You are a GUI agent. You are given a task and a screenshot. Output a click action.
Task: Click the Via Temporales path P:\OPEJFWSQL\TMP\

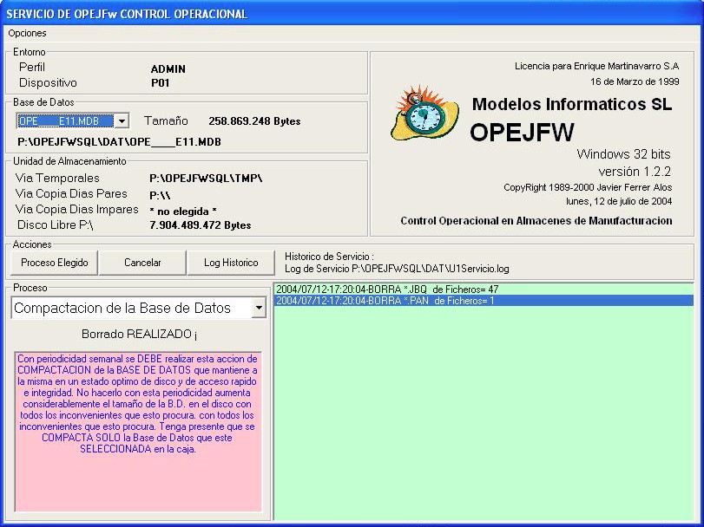(x=206, y=179)
